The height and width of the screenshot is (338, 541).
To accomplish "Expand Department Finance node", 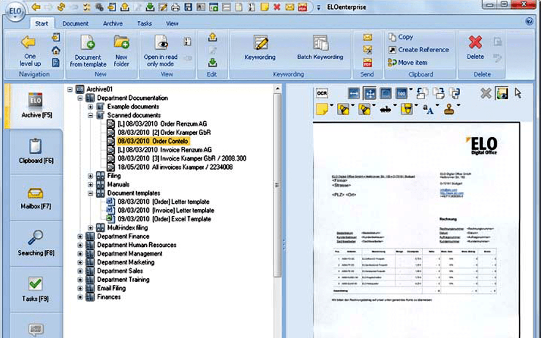I will click(x=80, y=236).
